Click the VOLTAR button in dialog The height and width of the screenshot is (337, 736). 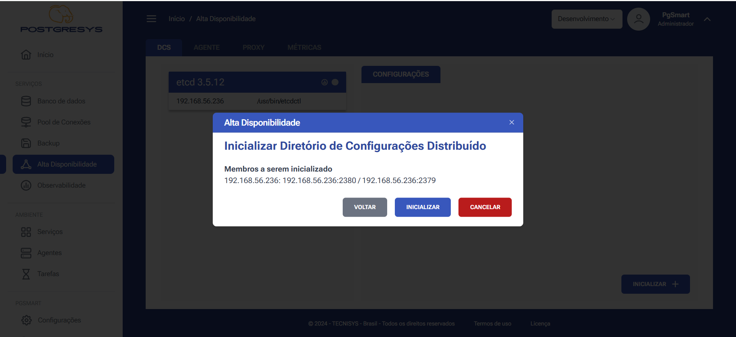(x=365, y=207)
